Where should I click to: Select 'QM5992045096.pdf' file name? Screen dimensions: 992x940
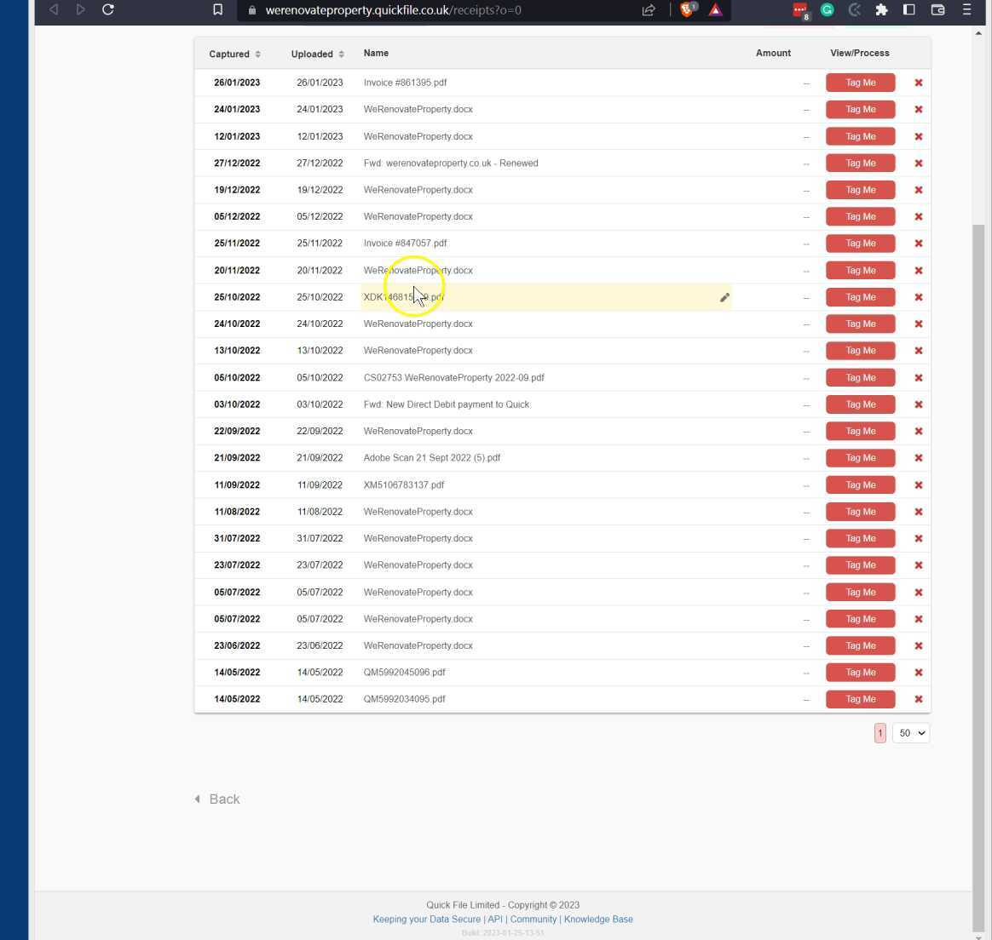point(404,673)
